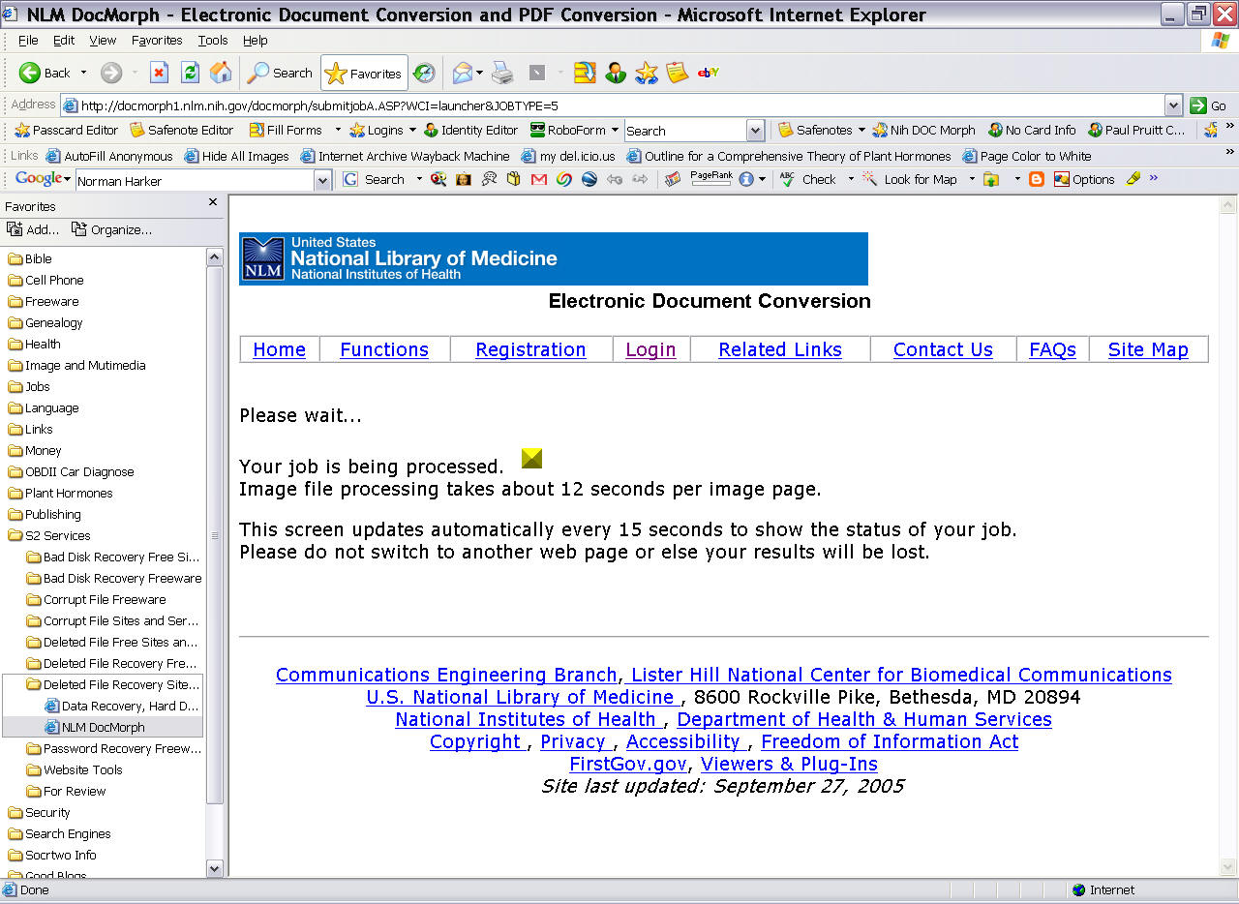
Task: Click the address URL field
Action: (x=613, y=105)
